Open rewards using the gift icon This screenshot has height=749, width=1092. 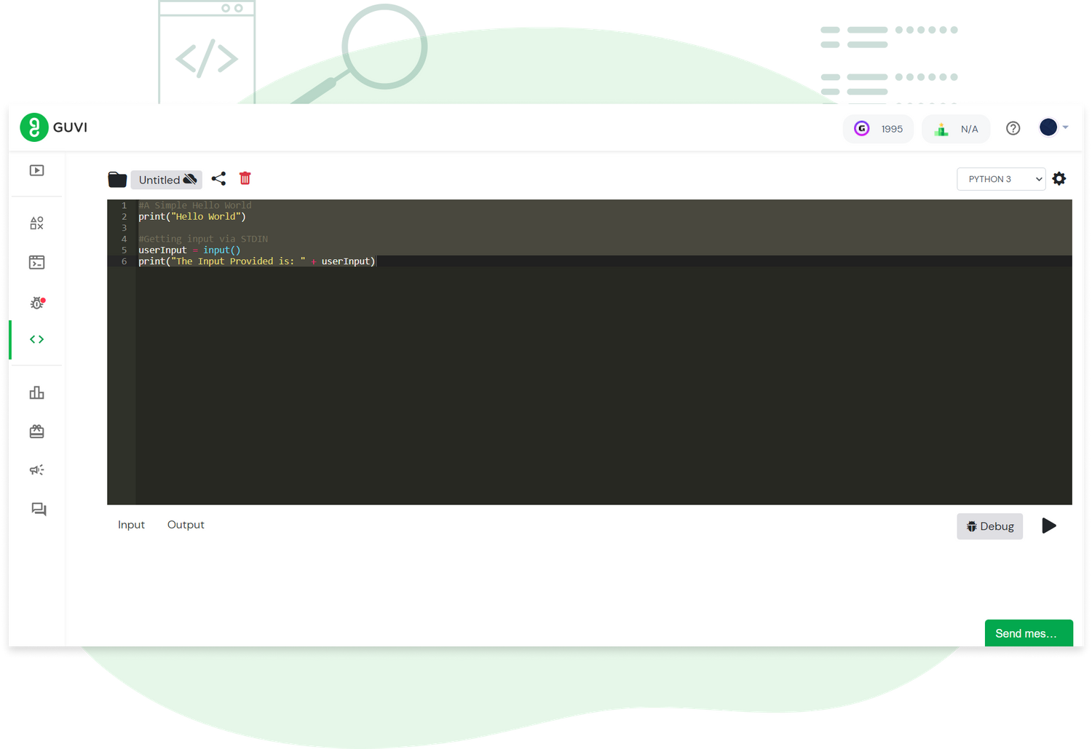point(36,431)
